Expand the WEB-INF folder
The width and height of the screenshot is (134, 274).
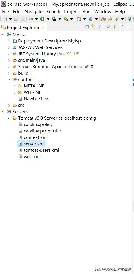pyautogui.click(x=15, y=92)
